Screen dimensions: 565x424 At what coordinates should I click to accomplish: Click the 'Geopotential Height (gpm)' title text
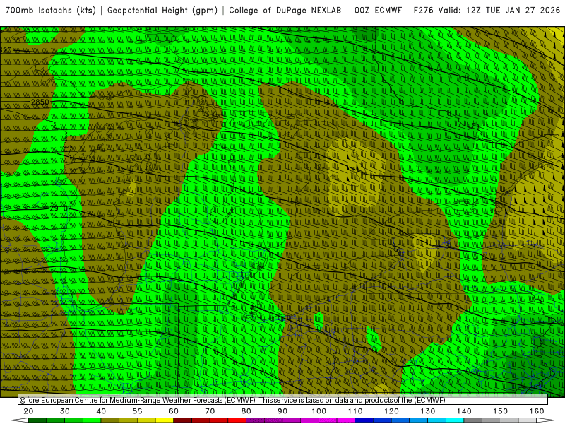(162, 11)
